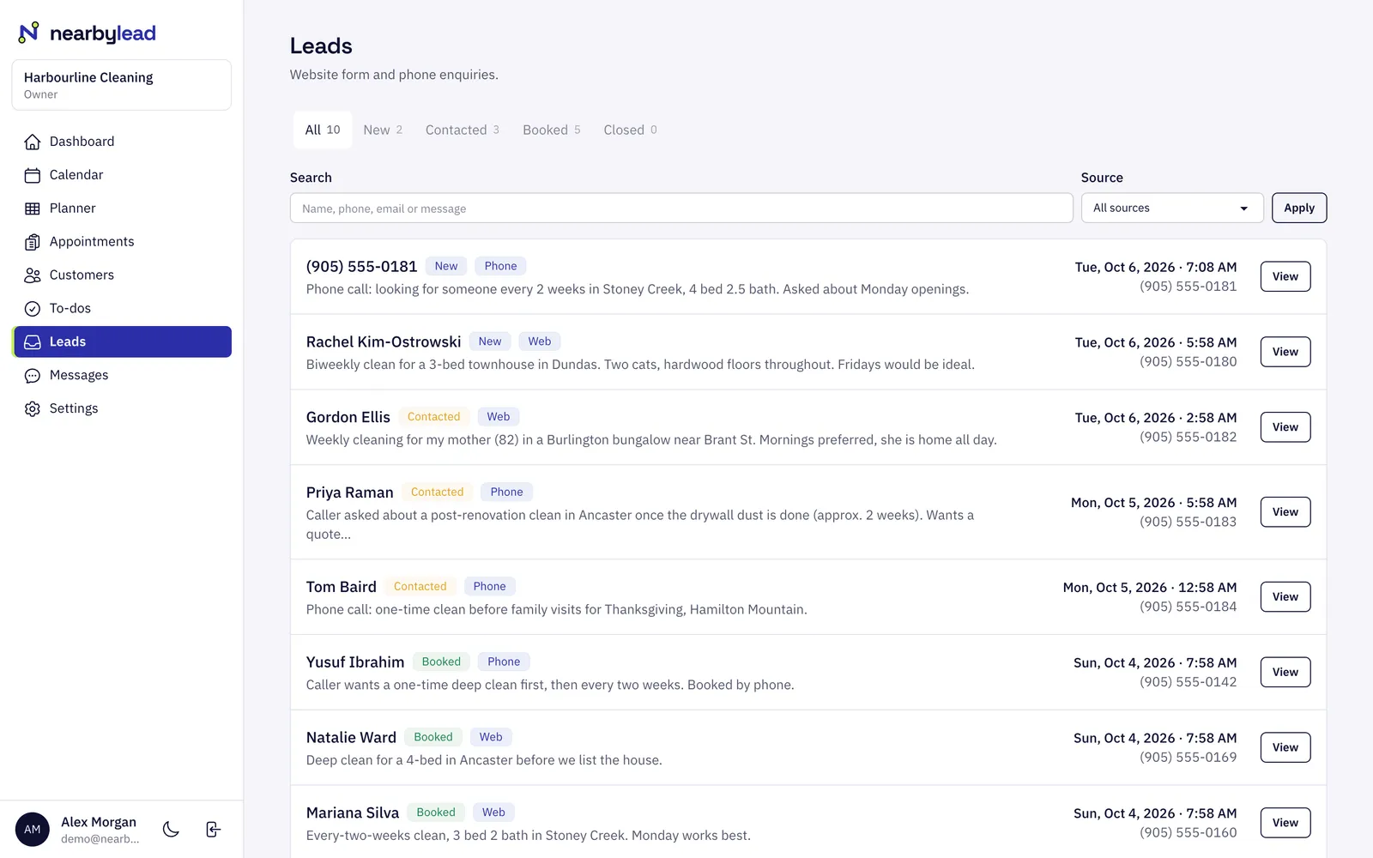
Task: Switch to the New leads tab
Action: [x=383, y=130]
